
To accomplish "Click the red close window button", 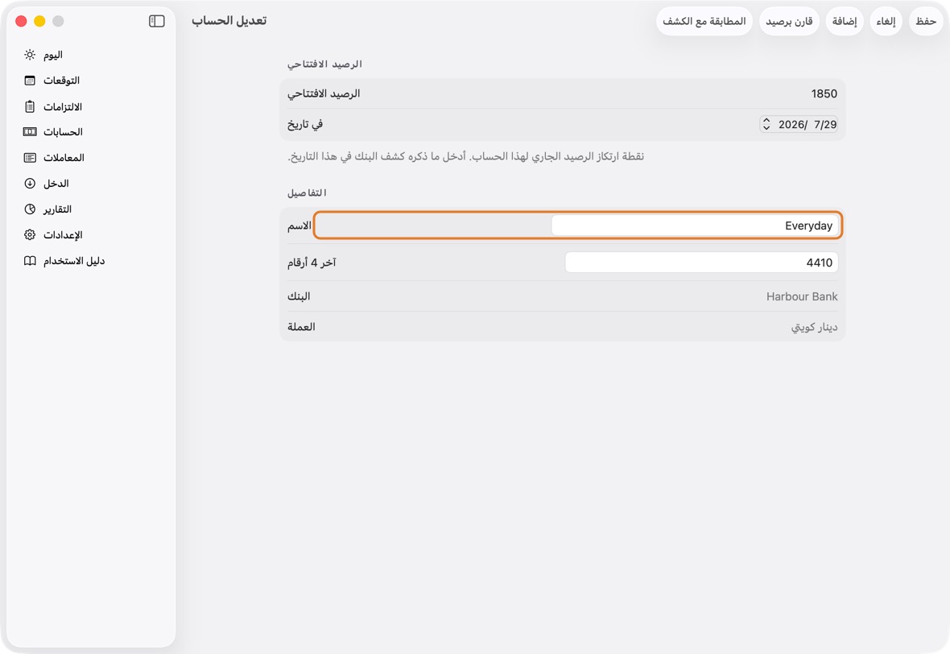I will point(21,21).
